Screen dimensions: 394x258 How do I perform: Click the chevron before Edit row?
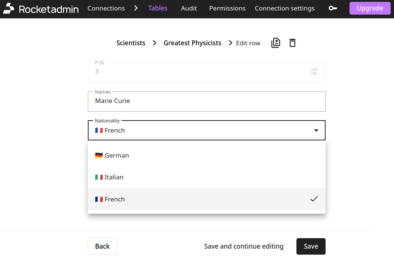point(230,43)
